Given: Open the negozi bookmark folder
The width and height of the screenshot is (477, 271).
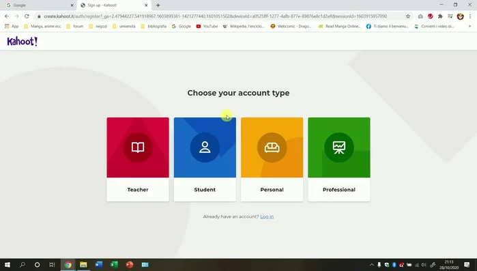Looking at the screenshot, I should point(98,27).
